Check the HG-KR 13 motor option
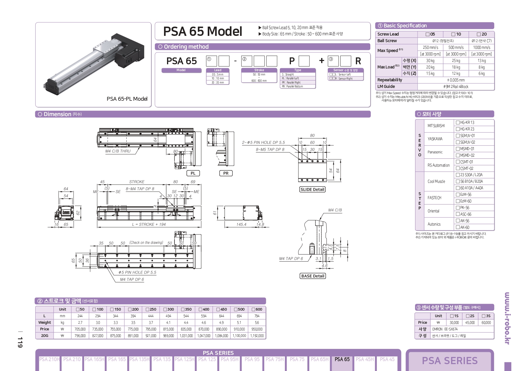The height and width of the screenshot is (371, 525). pyautogui.click(x=458, y=123)
